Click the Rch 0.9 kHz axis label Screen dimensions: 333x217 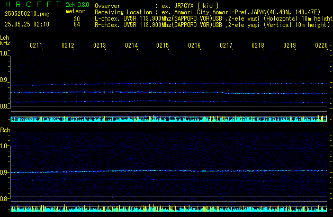tap(4, 173)
